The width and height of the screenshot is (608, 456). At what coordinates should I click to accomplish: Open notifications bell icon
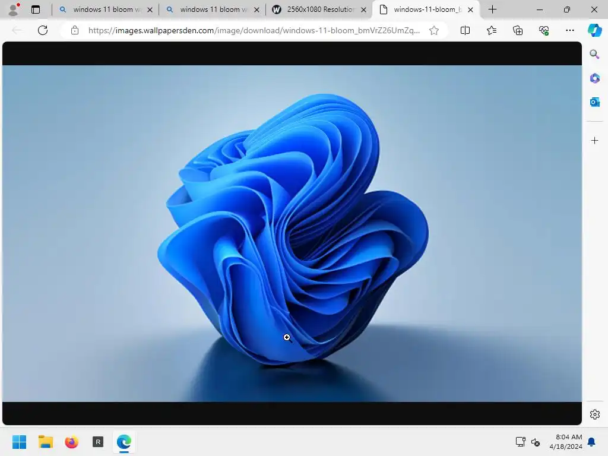point(592,442)
